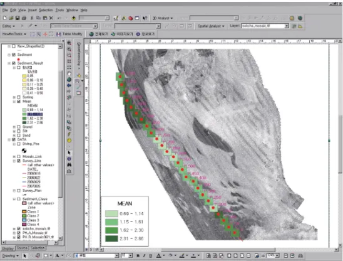
Task: Click the Save disk icon
Action: [x=18, y=18]
